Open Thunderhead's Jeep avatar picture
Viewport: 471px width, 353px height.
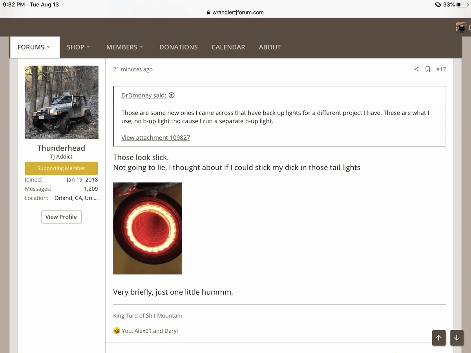62,102
